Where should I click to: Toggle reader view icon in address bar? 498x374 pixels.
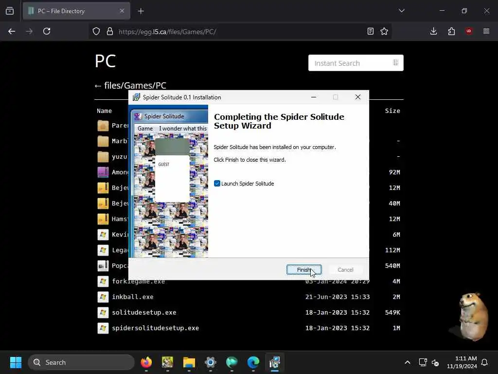tap(370, 31)
